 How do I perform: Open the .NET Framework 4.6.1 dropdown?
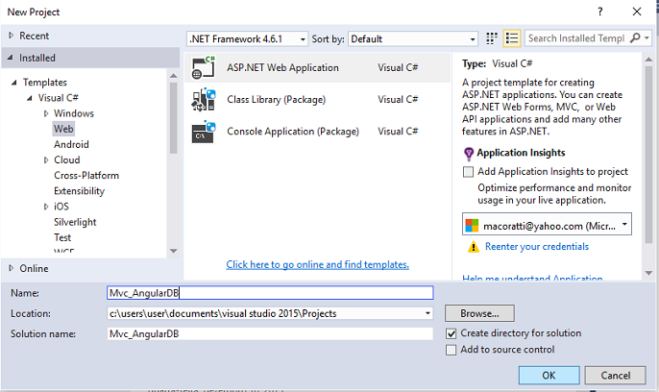(x=247, y=39)
